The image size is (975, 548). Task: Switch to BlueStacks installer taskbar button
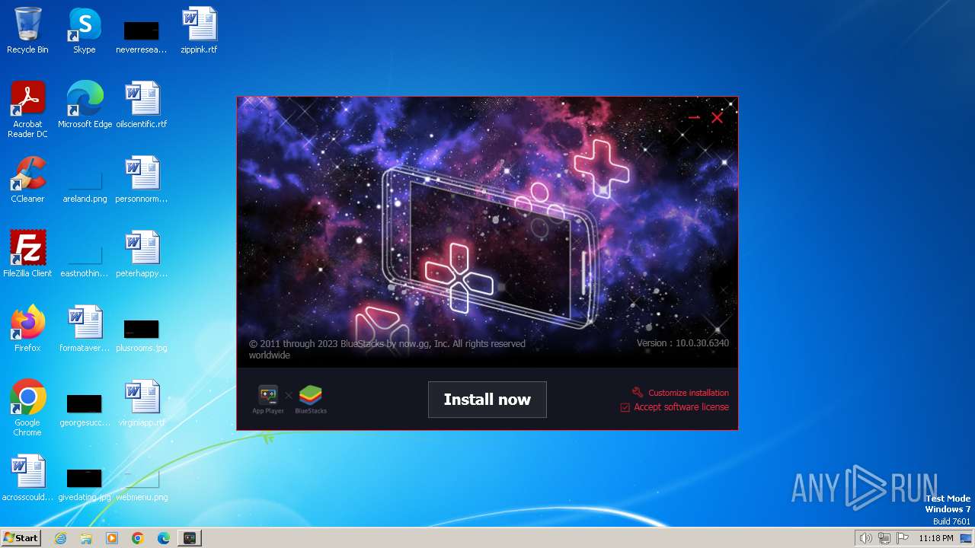click(x=190, y=538)
